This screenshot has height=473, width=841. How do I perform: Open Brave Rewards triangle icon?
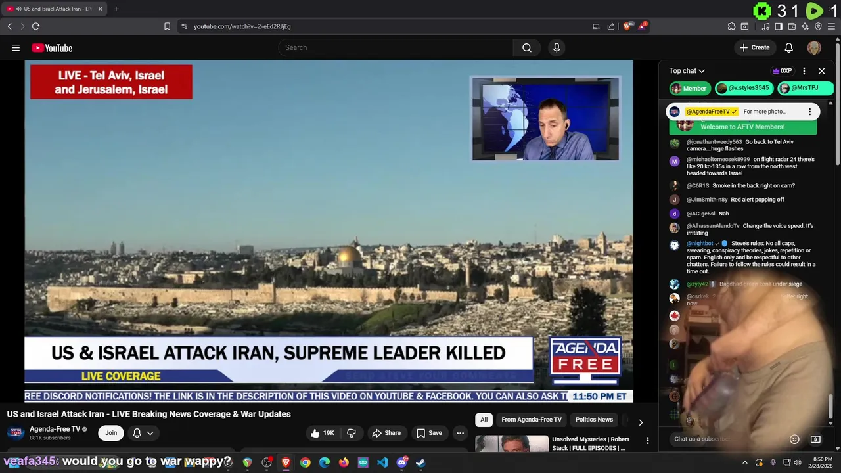(643, 26)
